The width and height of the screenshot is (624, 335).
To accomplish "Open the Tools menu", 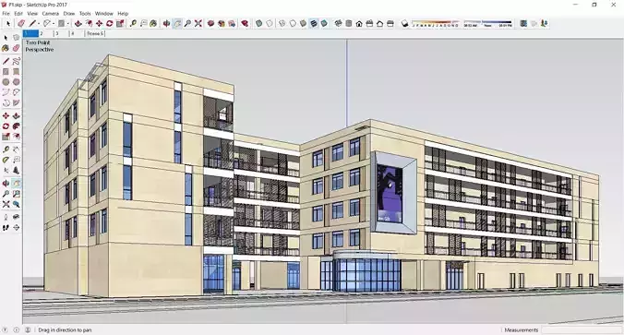I will tap(85, 14).
